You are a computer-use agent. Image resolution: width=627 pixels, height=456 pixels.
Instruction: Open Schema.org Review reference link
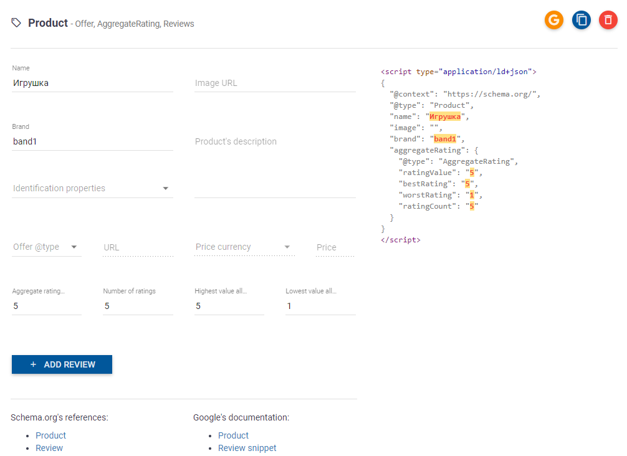coord(49,448)
